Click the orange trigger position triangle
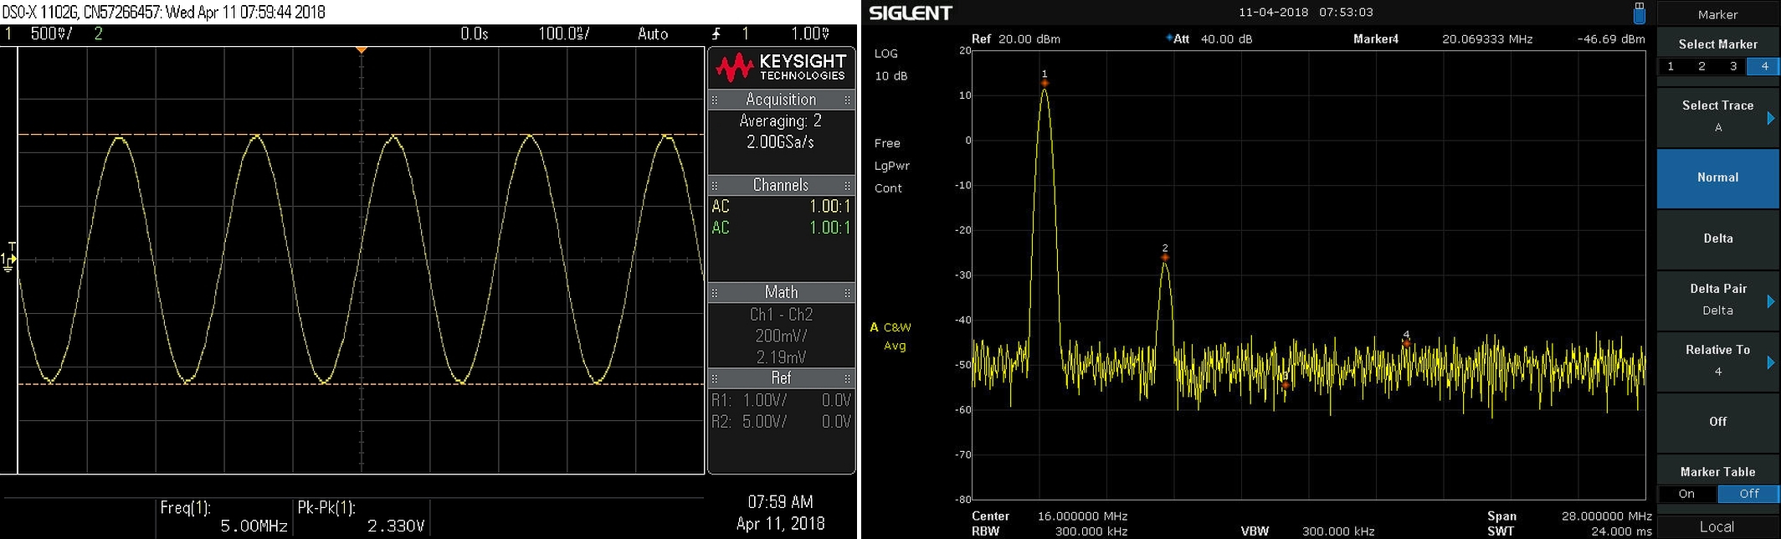The image size is (1781, 539). (361, 50)
